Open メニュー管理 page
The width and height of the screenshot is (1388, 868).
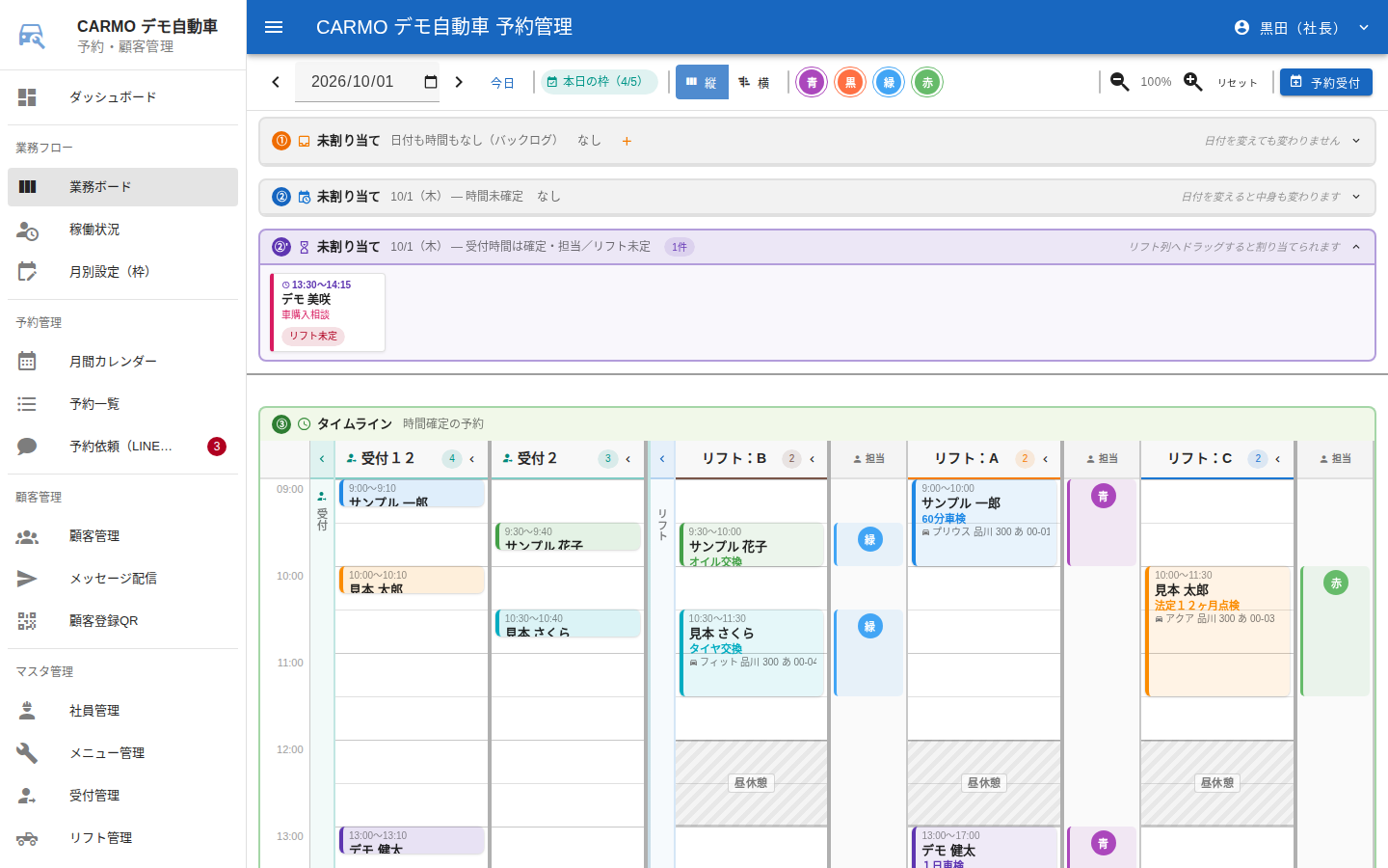(122, 753)
